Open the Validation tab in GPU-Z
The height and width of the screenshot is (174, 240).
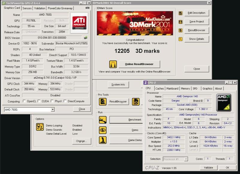click(40, 8)
